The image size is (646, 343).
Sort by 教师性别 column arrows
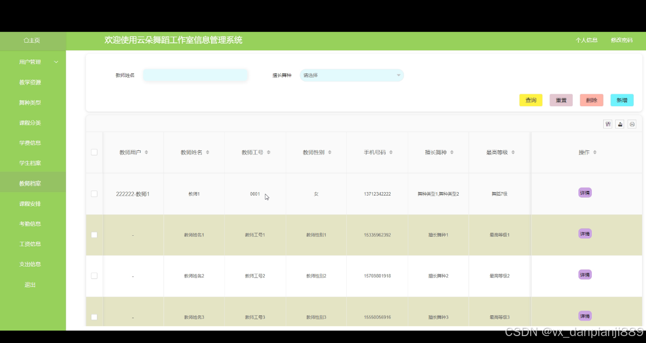tap(330, 152)
